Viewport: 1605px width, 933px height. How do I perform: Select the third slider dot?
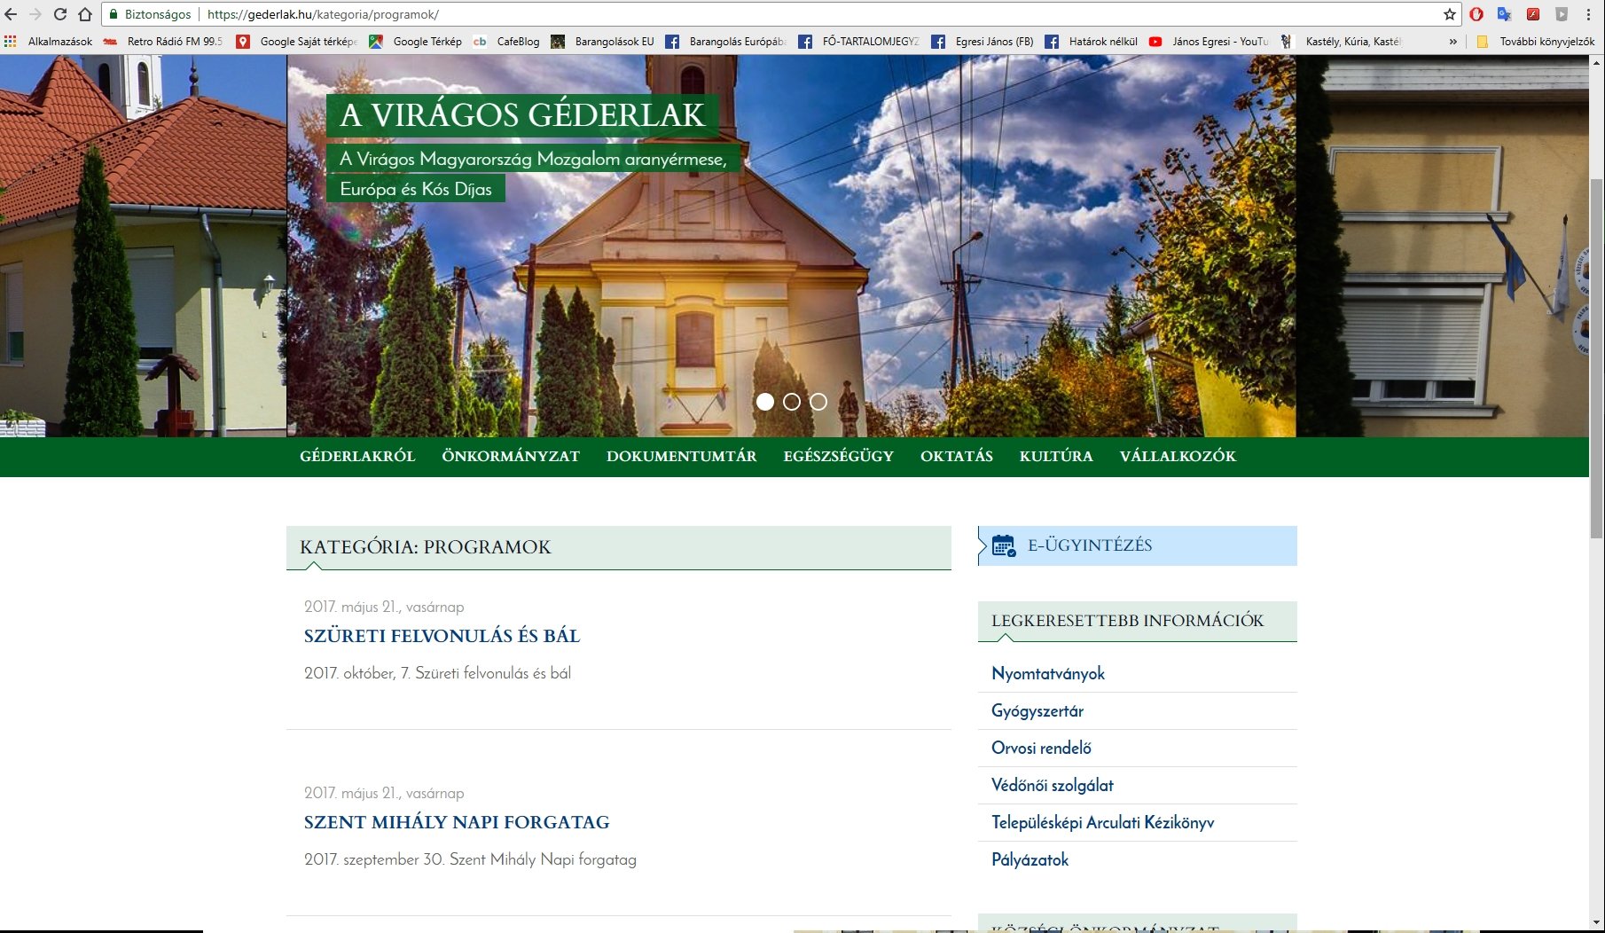818,402
